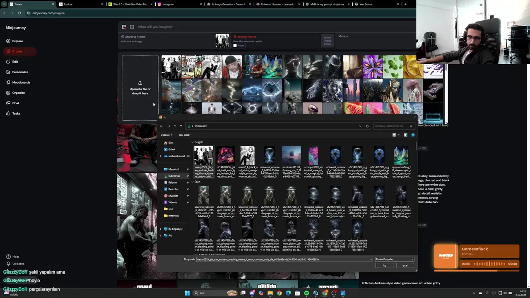Select the sandman131313_floating image file
The width and height of the screenshot is (530, 298).
(291, 161)
